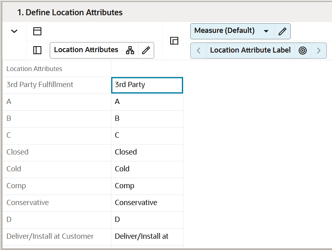This screenshot has width=332, height=250.
Task: Select the page-axis tile icon
Action: (x=174, y=41)
